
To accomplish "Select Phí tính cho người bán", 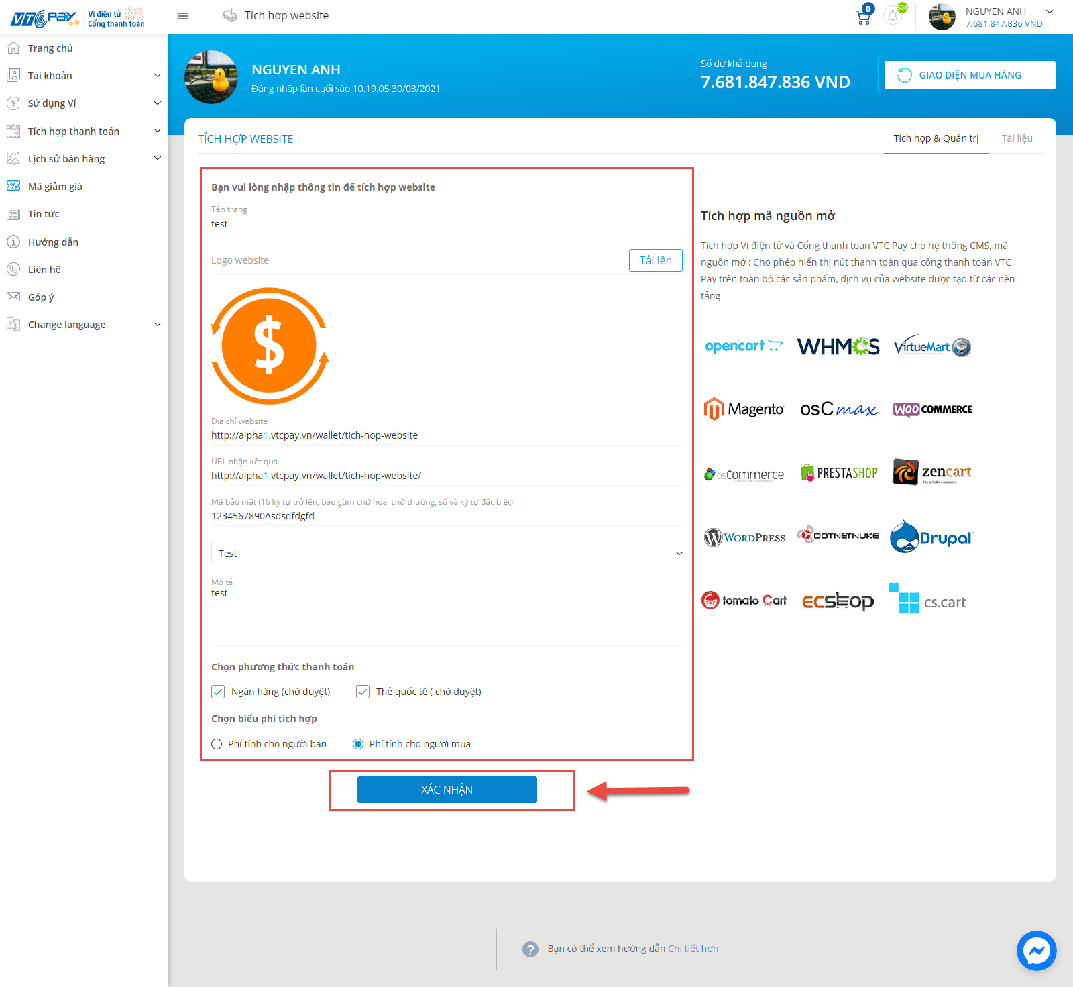I will (217, 744).
